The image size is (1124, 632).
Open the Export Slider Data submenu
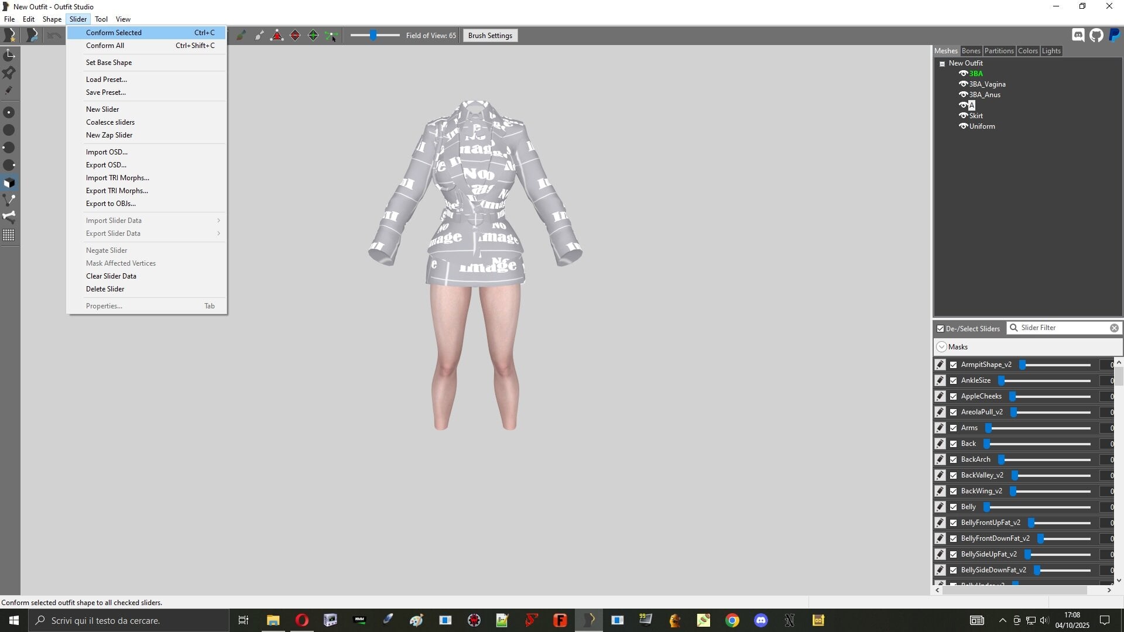pyautogui.click(x=146, y=233)
